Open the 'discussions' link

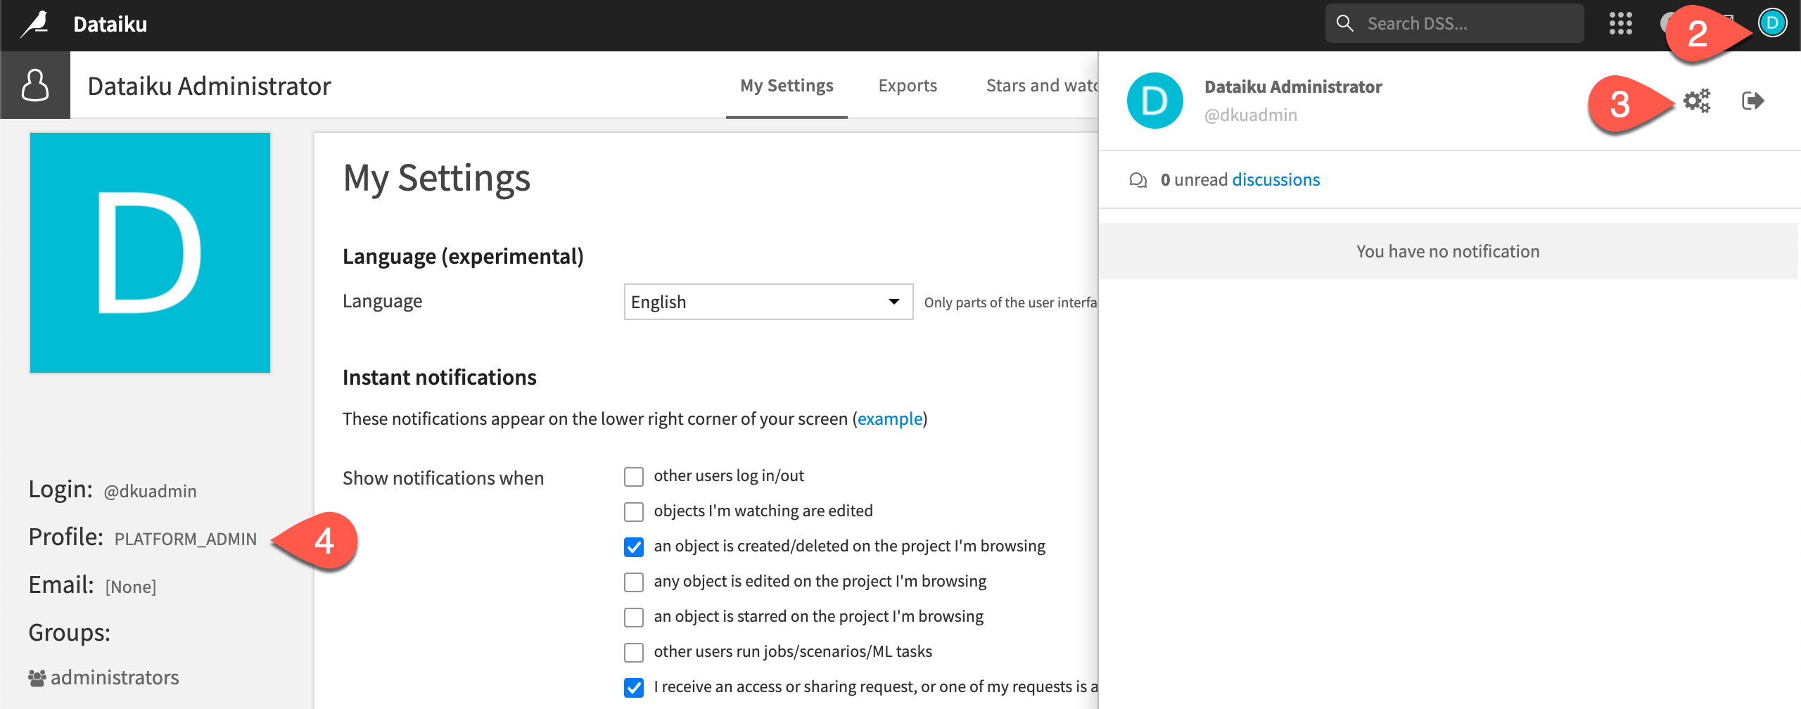pos(1275,180)
